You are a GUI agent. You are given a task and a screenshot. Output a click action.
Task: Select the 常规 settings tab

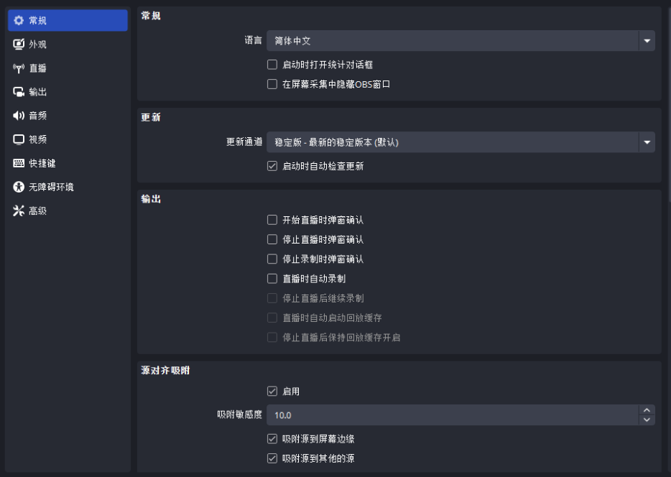point(32,20)
